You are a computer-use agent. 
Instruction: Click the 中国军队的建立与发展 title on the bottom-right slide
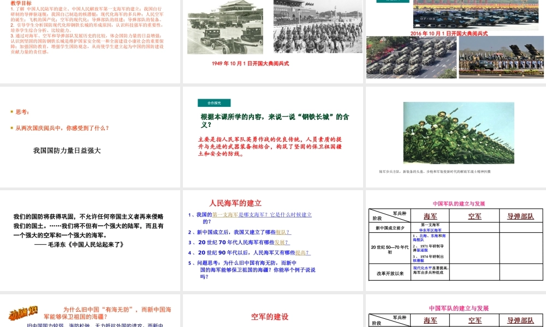coord(459,308)
